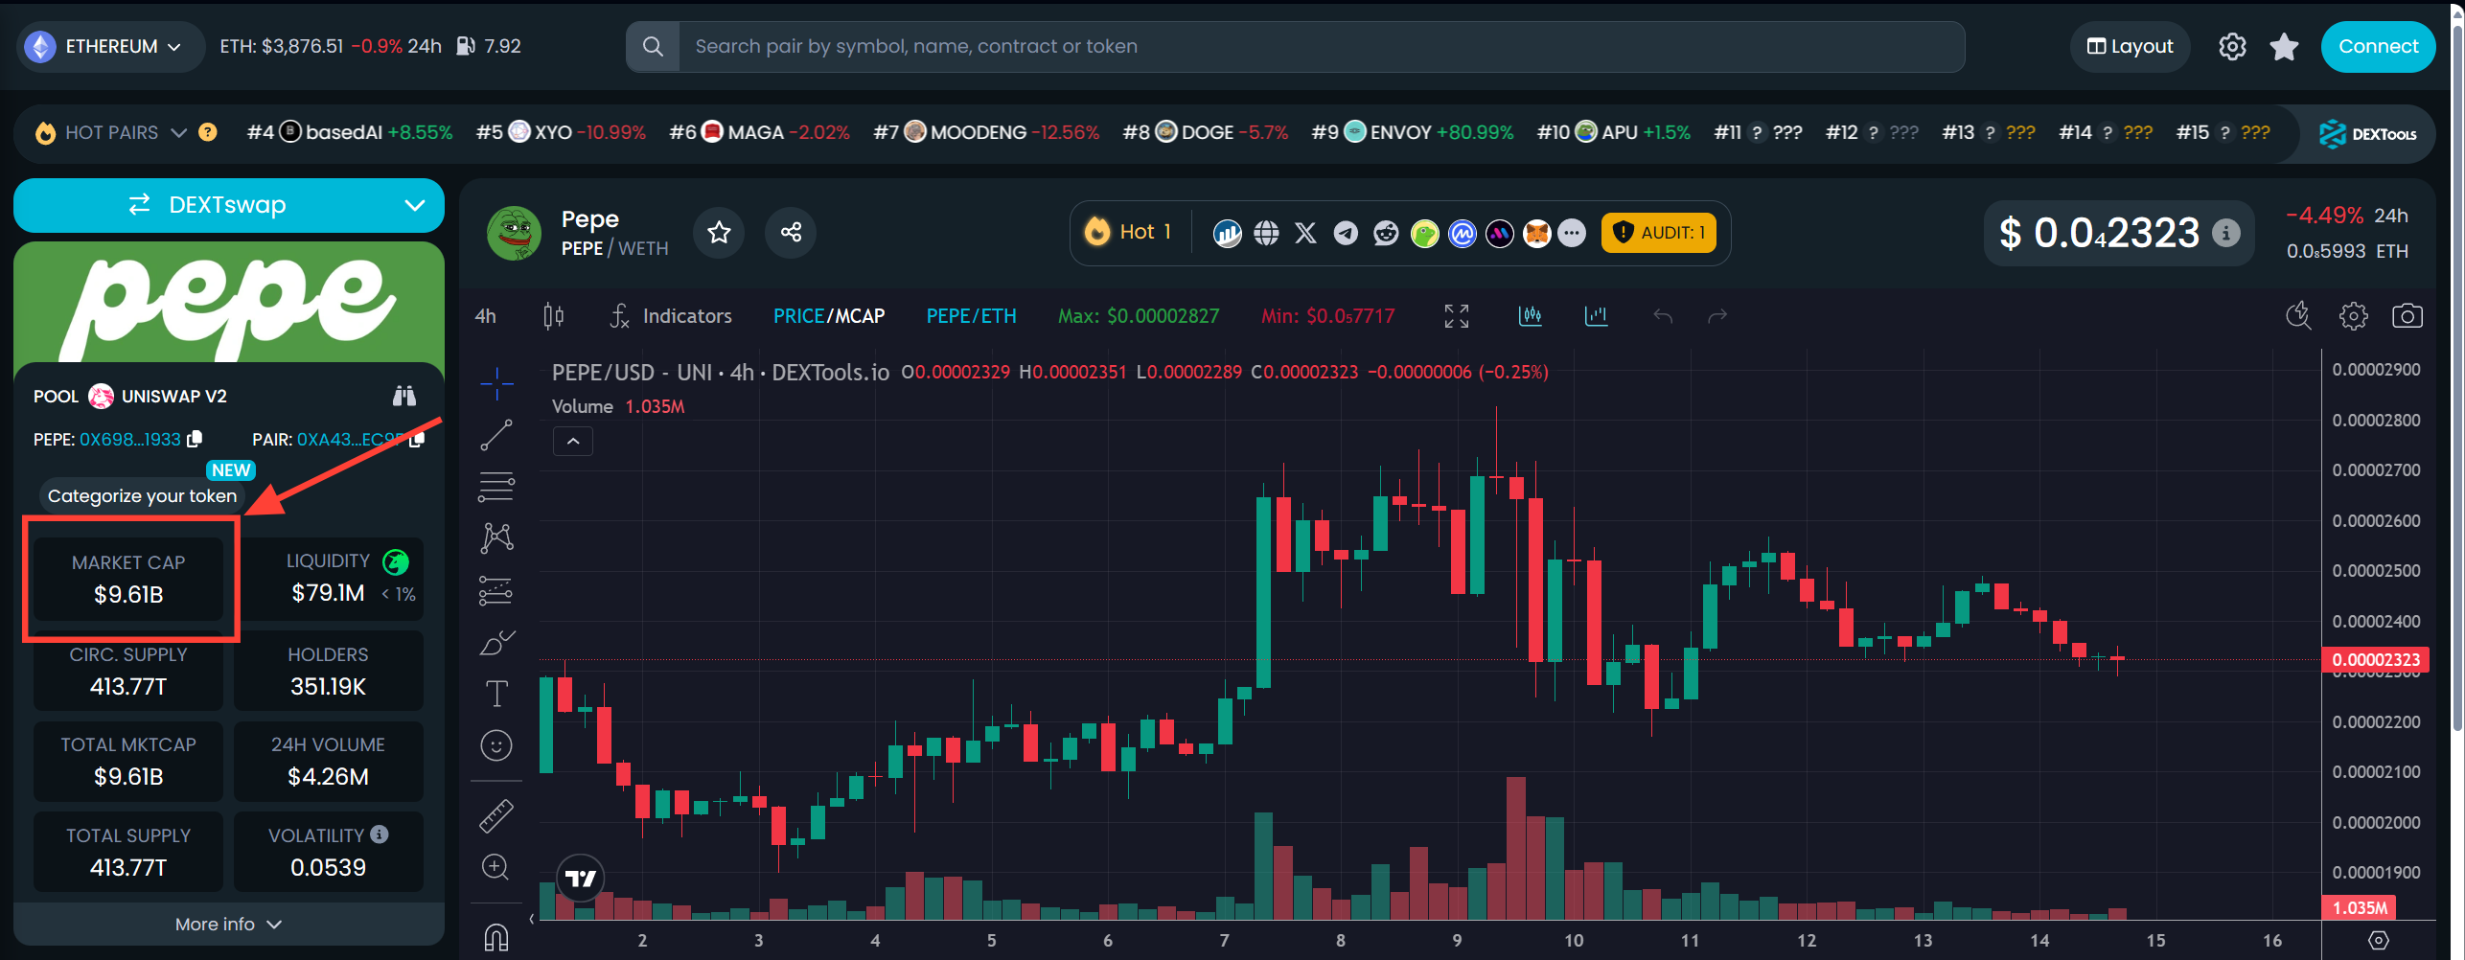This screenshot has width=2465, height=960.
Task: Select the brush drawing tool
Action: point(496,642)
